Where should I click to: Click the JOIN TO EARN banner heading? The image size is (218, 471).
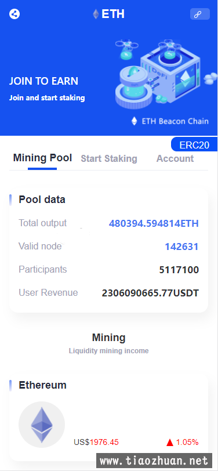point(43,81)
